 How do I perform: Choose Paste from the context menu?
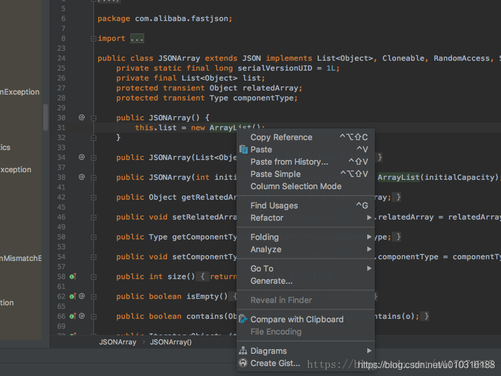tap(305, 149)
